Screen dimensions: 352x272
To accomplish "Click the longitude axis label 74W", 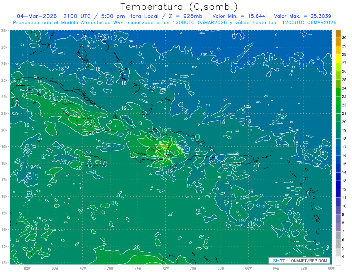I will (138, 268).
